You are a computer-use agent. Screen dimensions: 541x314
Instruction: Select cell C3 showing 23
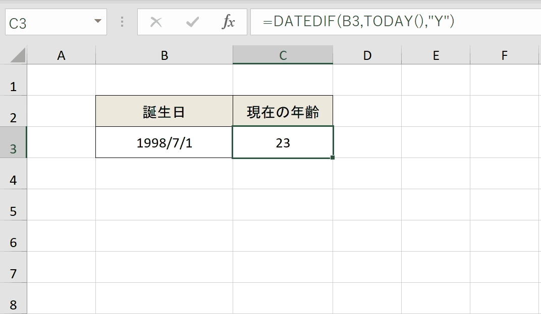pos(283,142)
